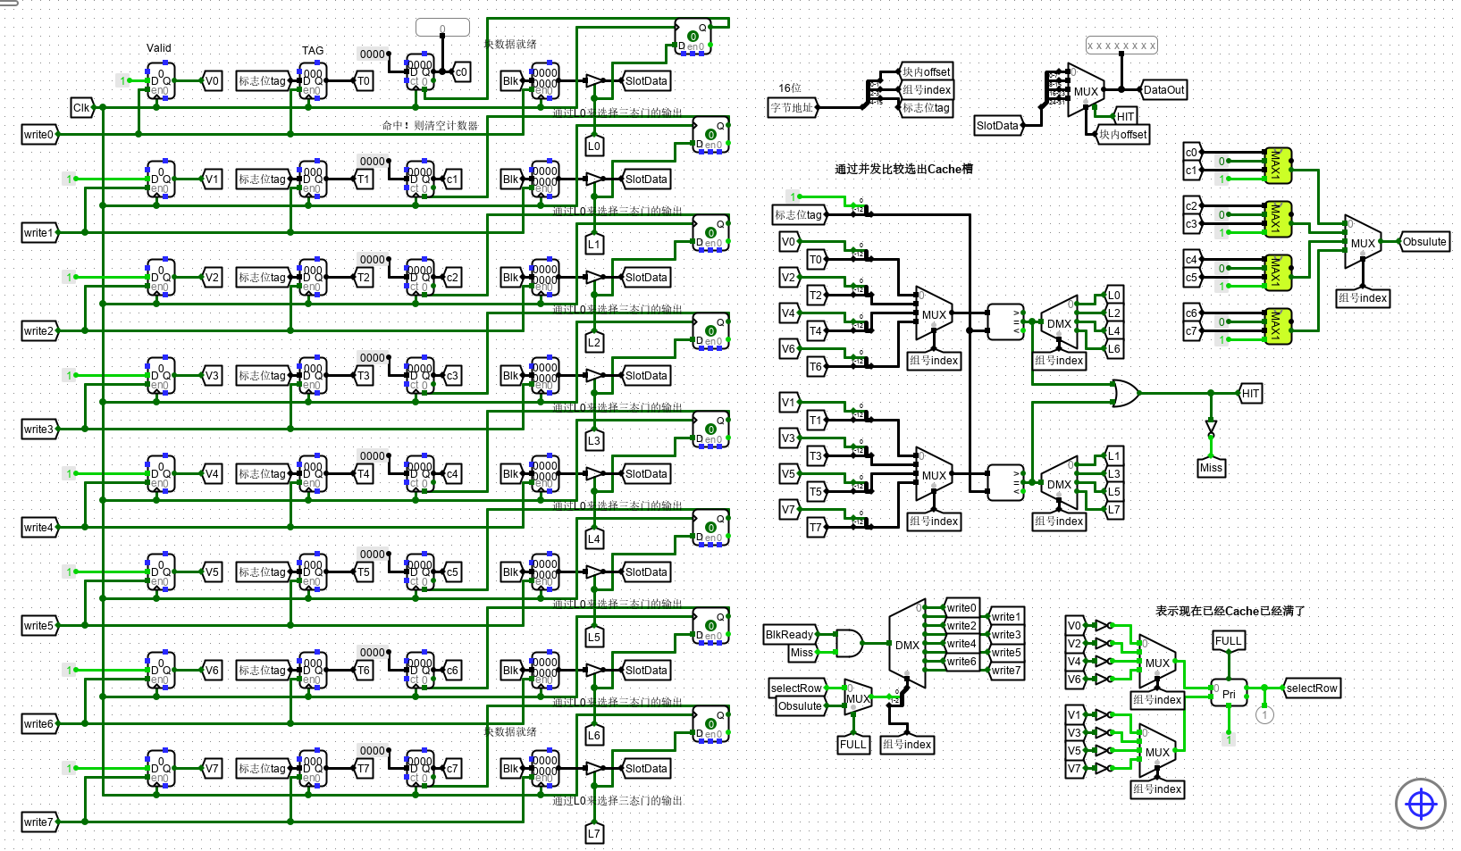Click the SlotData tunnel next to the DataOut MUX

coord(997,126)
